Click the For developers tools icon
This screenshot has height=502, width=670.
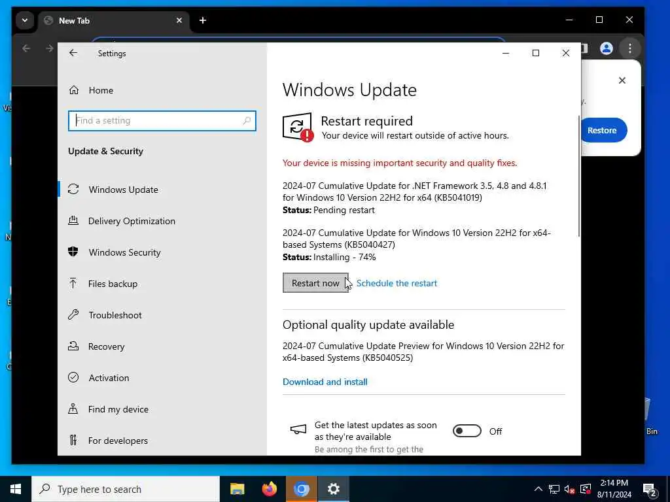click(73, 440)
